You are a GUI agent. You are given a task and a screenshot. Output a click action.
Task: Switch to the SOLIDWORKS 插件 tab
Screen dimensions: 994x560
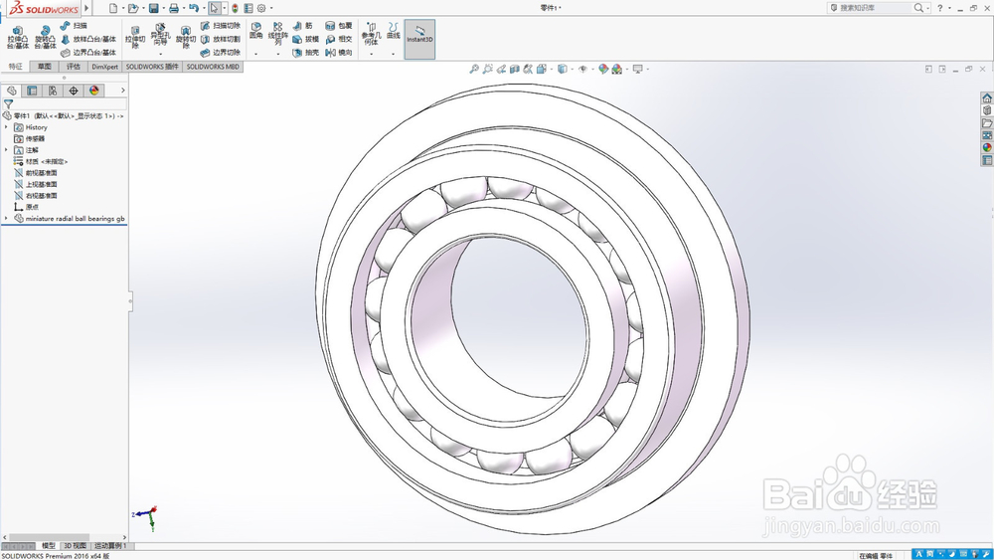[x=151, y=67]
